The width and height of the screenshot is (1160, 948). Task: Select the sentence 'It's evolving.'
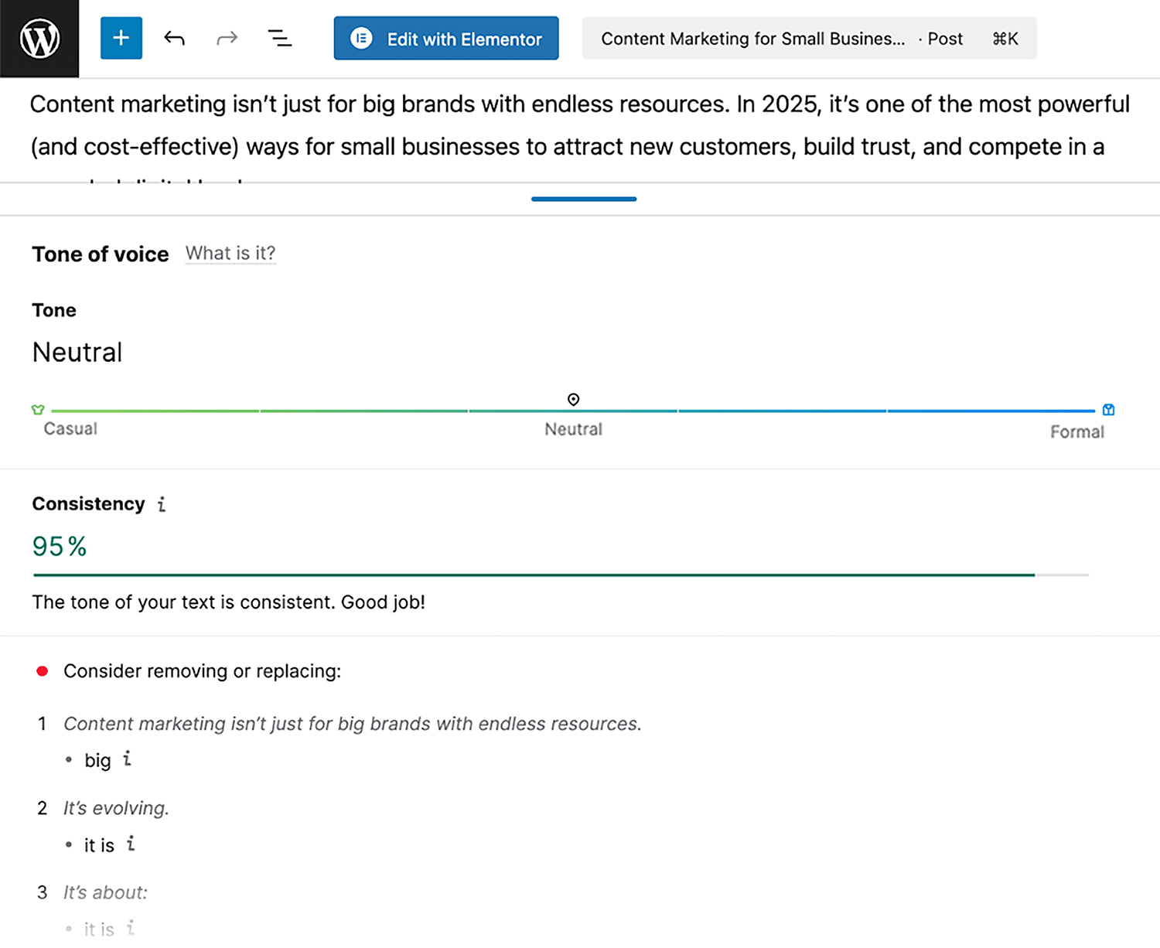pos(116,808)
